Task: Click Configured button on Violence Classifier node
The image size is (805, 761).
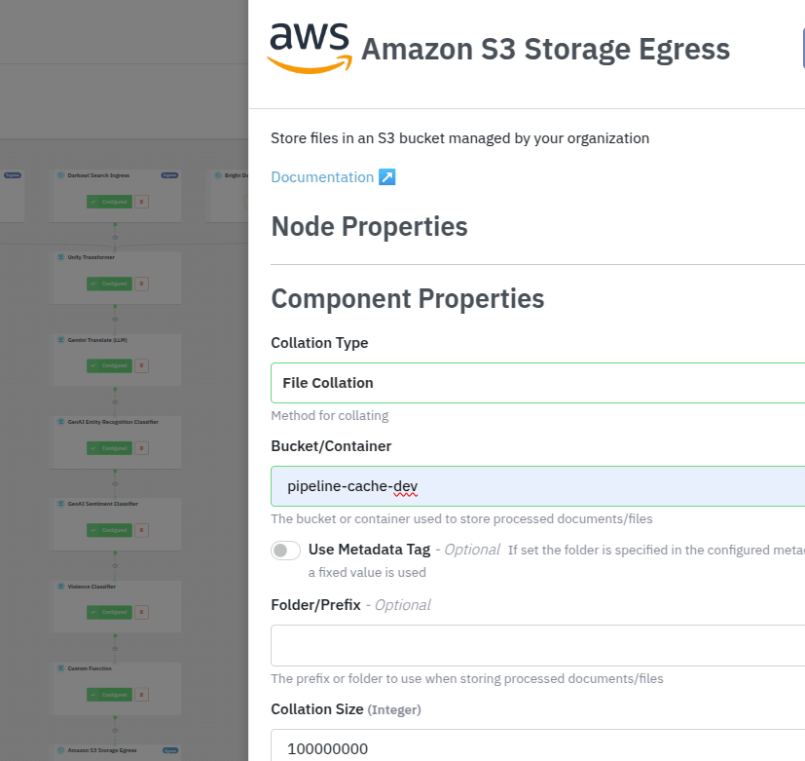Action: pyautogui.click(x=110, y=612)
